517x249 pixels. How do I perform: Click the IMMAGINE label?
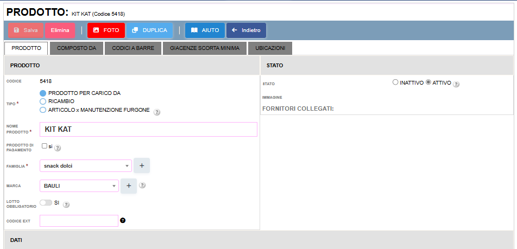272,98
